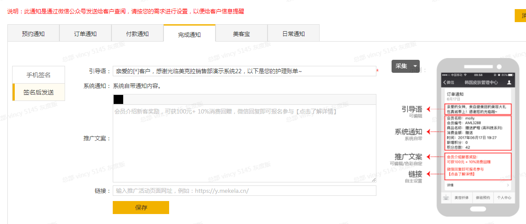This screenshot has width=526, height=224.
Task: Click the 完成通知 tab
Action: (189, 33)
